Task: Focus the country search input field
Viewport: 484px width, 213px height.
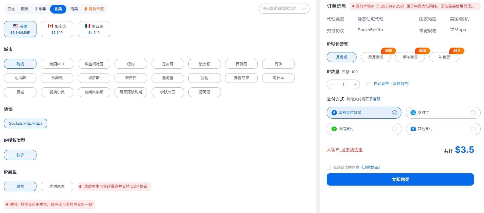Action: point(284,8)
